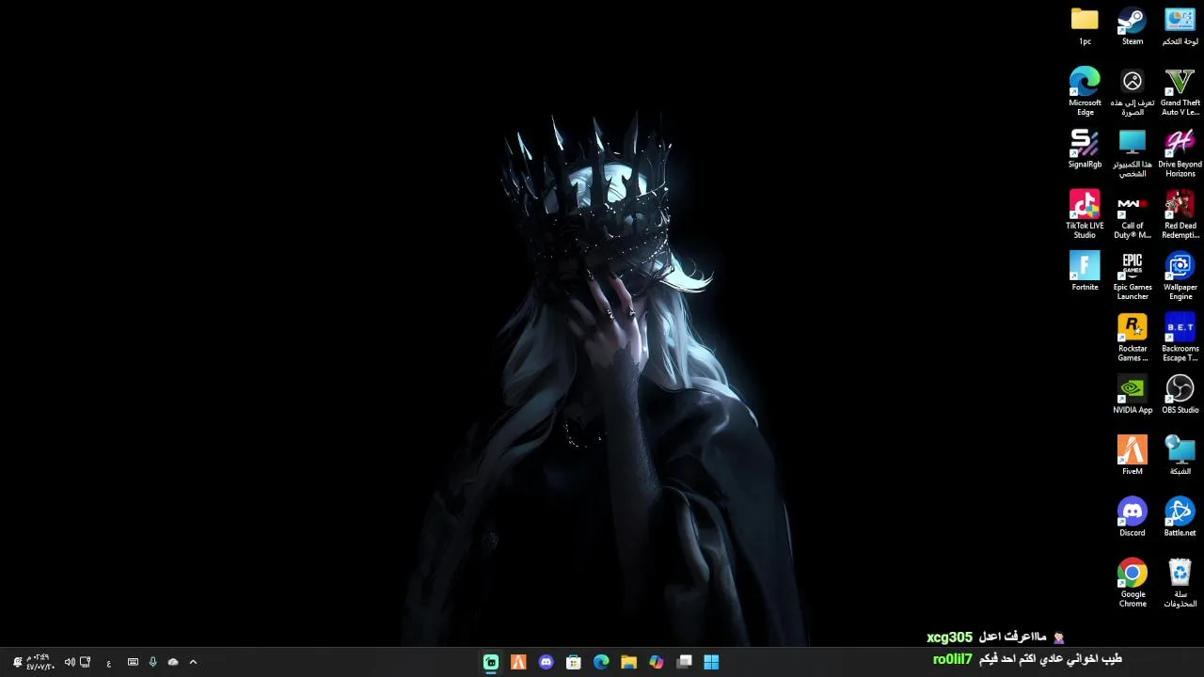Screen dimensions: 1204x677
Task: Open Discord desktop shortcut
Action: pyautogui.click(x=1133, y=517)
